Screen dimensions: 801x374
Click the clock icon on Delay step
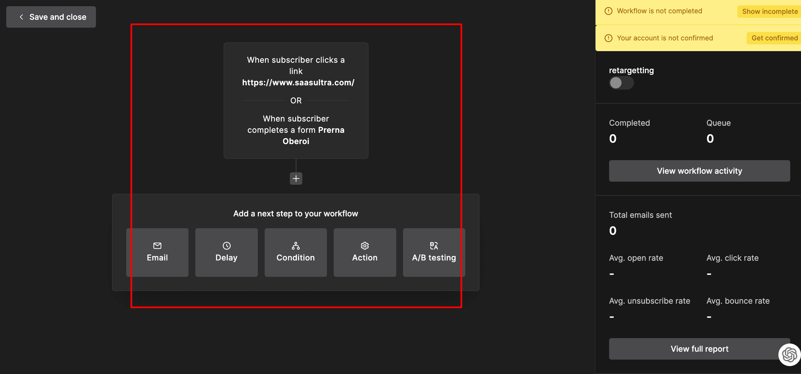(227, 246)
